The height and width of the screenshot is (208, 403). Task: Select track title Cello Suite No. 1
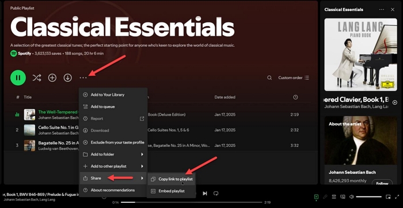tap(58, 127)
